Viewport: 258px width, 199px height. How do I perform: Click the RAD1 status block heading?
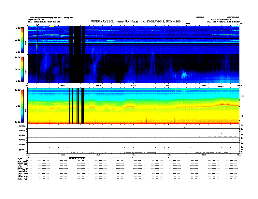[x=20, y=167]
